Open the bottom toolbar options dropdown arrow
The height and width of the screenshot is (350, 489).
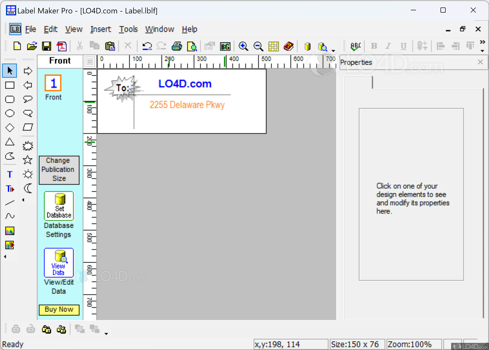(106, 334)
